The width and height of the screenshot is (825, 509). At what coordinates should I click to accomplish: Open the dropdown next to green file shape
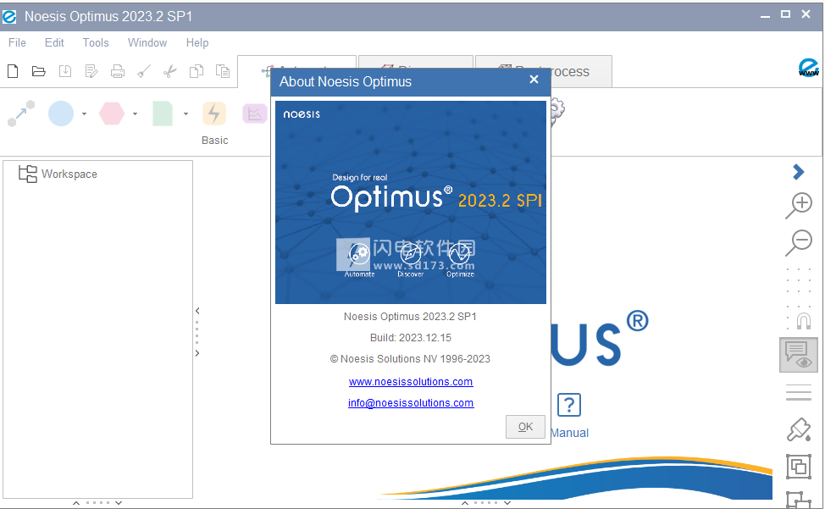(x=185, y=113)
